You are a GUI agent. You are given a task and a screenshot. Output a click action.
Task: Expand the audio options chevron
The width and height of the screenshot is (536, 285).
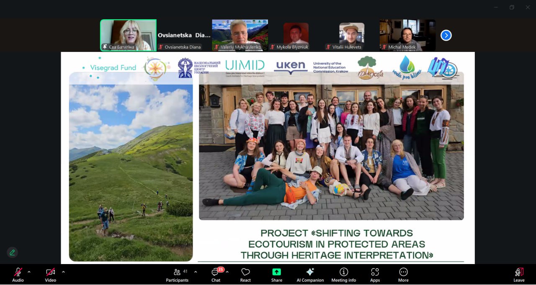[29, 272]
